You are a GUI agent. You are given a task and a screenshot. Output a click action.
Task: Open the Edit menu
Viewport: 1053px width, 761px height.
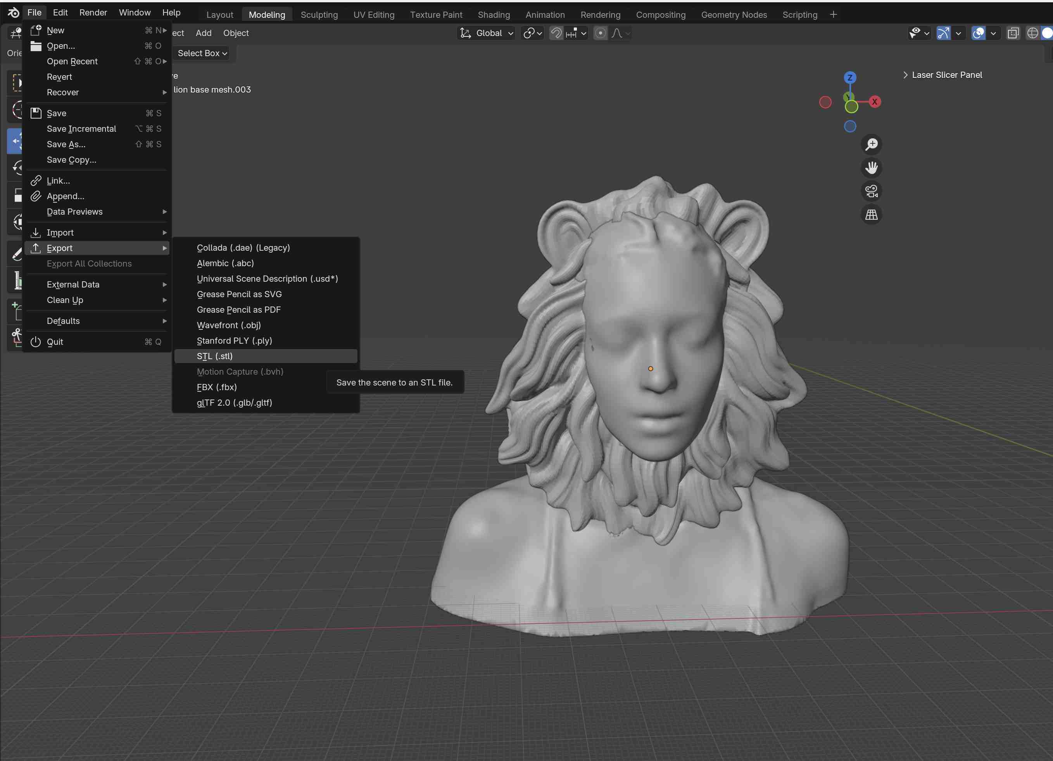click(x=60, y=12)
